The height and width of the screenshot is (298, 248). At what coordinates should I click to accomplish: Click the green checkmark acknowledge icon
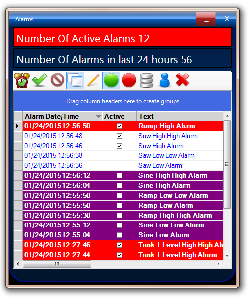tap(40, 80)
